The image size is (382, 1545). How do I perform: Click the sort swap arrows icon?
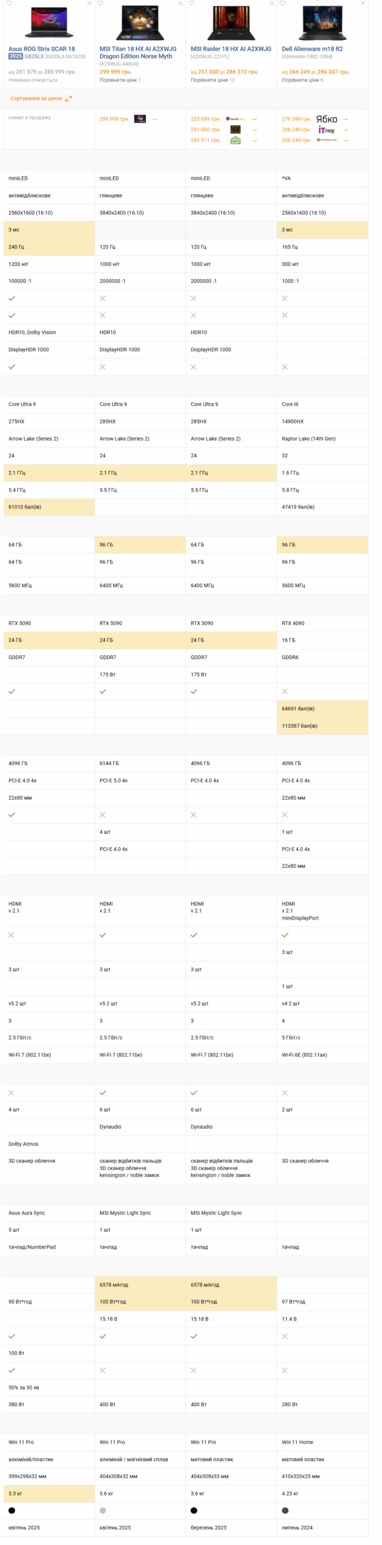(x=69, y=98)
